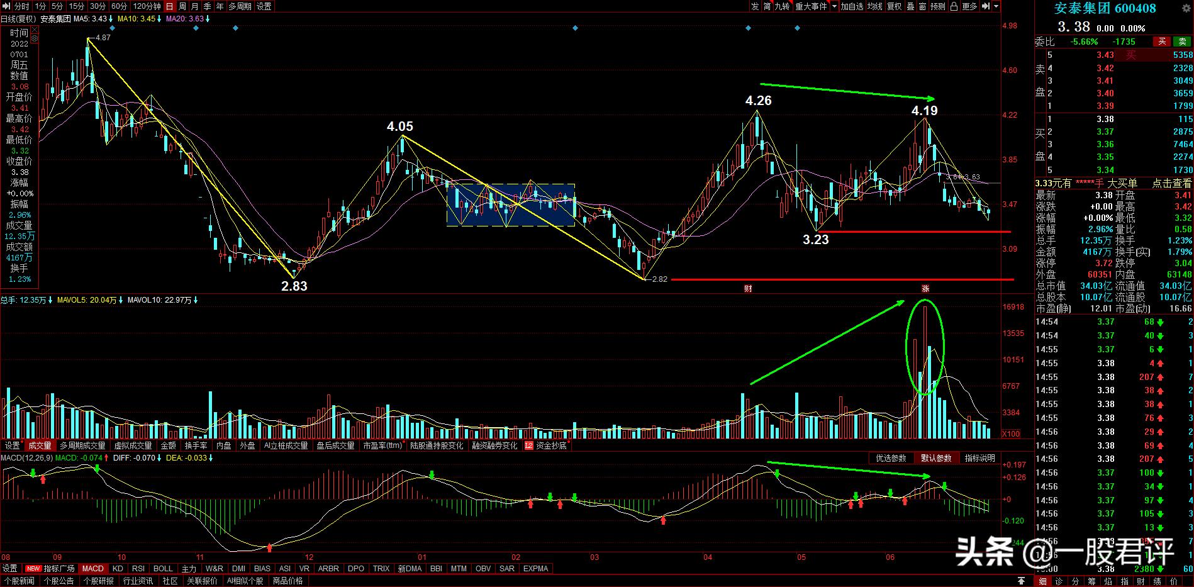Click the MA5 down-arrow indicator
This screenshot has height=587, width=1194.
point(112,19)
